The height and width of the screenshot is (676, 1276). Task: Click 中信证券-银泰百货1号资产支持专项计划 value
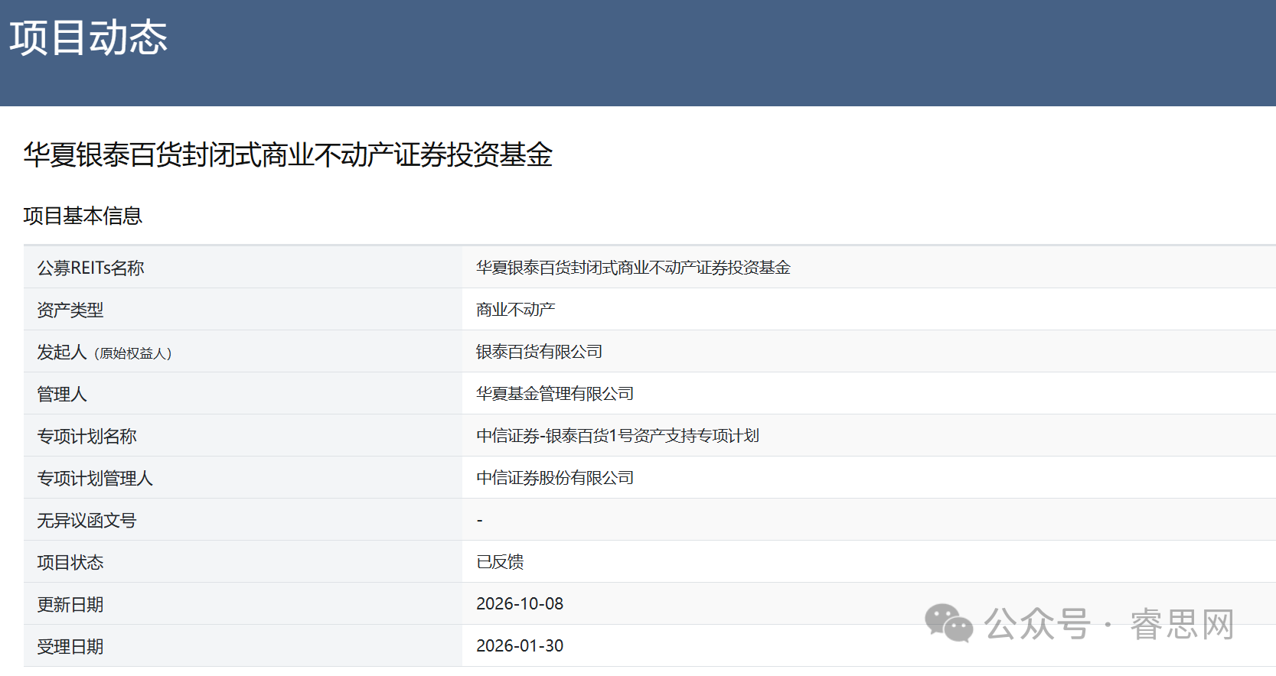pos(618,436)
